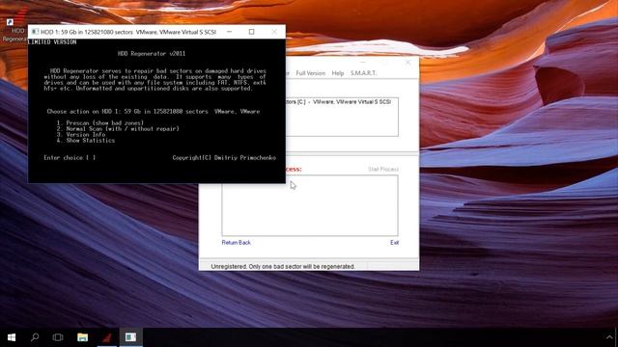Switch to HDD Regenerator taskbar app

pyautogui.click(x=107, y=337)
